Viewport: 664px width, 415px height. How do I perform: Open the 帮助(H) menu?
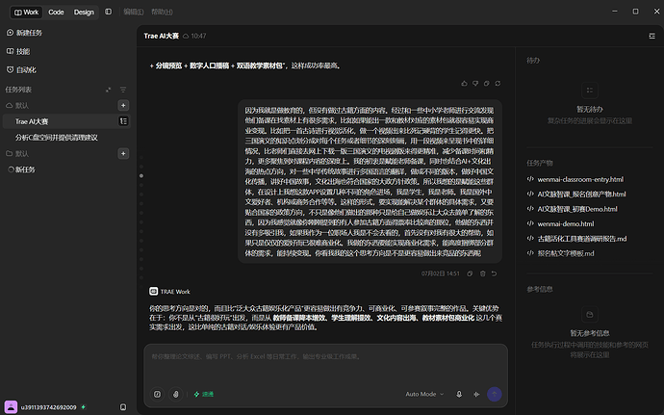click(162, 12)
